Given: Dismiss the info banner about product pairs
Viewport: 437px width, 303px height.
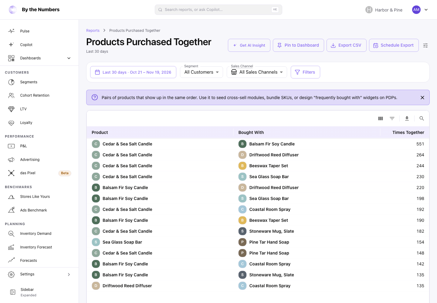Looking at the screenshot, I should 422,98.
